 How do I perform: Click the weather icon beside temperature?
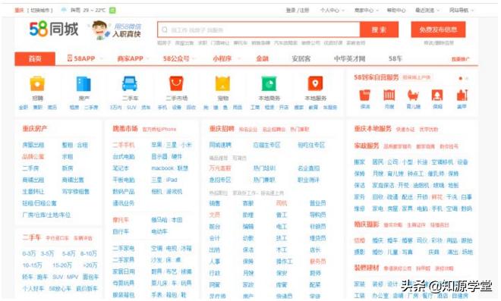64,10
